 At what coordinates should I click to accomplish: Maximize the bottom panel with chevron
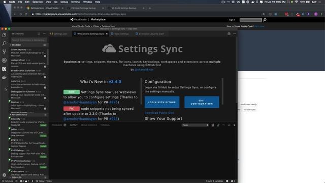coord(229,125)
